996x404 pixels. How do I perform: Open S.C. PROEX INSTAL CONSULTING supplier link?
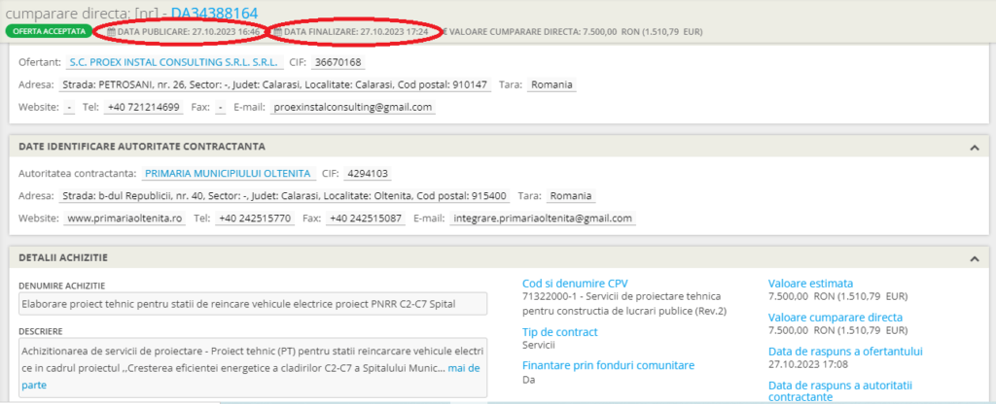pyautogui.click(x=173, y=62)
